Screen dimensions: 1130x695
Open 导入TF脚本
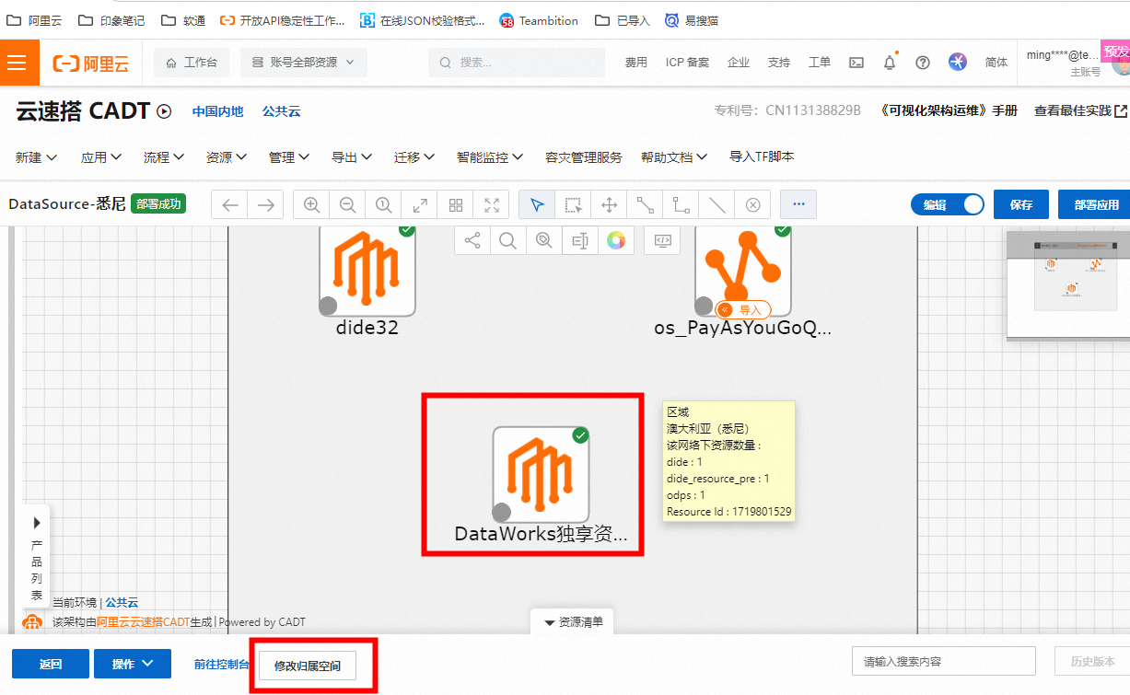[x=762, y=157]
